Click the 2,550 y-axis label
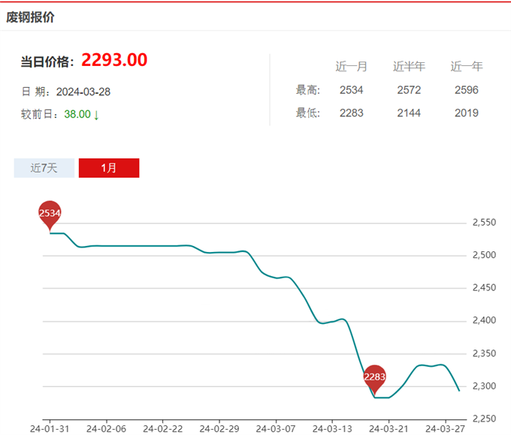This screenshot has height=435, width=511. click(484, 223)
